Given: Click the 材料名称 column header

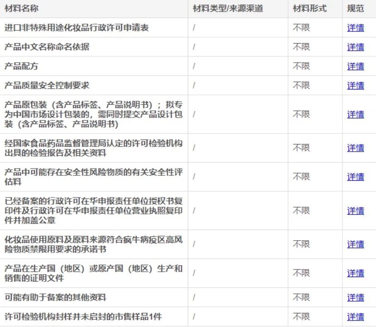Looking at the screenshot, I should tap(21, 9).
